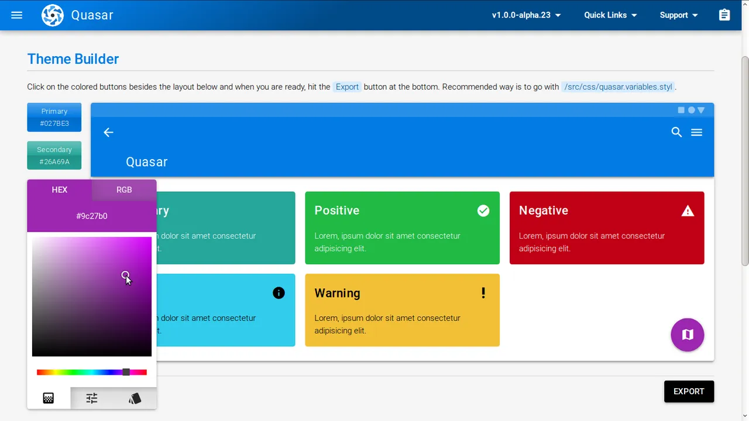Click the Warning card

(403, 310)
